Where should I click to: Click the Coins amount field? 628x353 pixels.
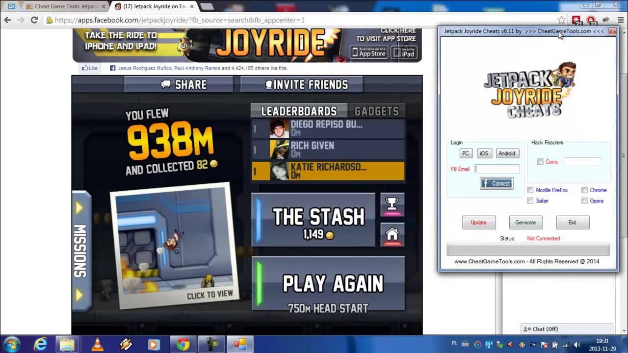582,162
